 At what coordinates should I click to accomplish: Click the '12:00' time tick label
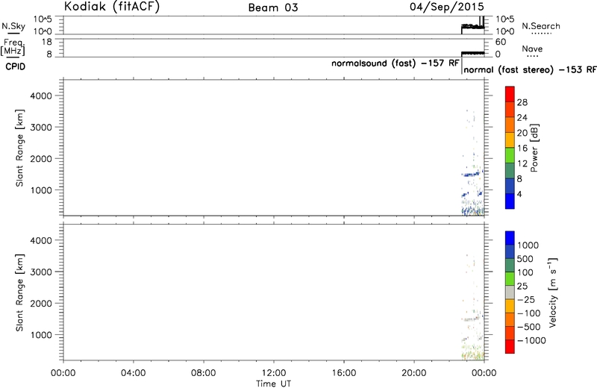coord(274,372)
